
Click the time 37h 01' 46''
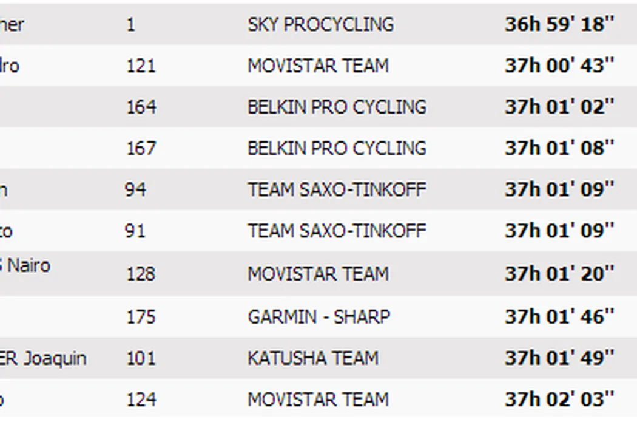tap(559, 317)
